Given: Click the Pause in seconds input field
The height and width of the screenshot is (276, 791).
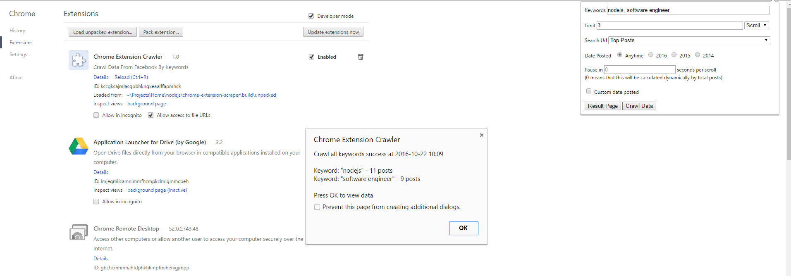Looking at the screenshot, I should point(640,69).
